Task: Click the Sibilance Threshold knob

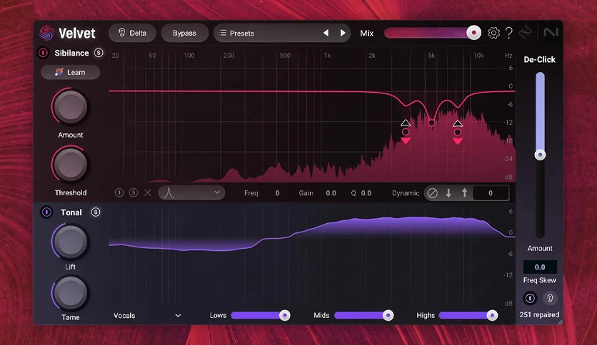Action: coord(71,165)
